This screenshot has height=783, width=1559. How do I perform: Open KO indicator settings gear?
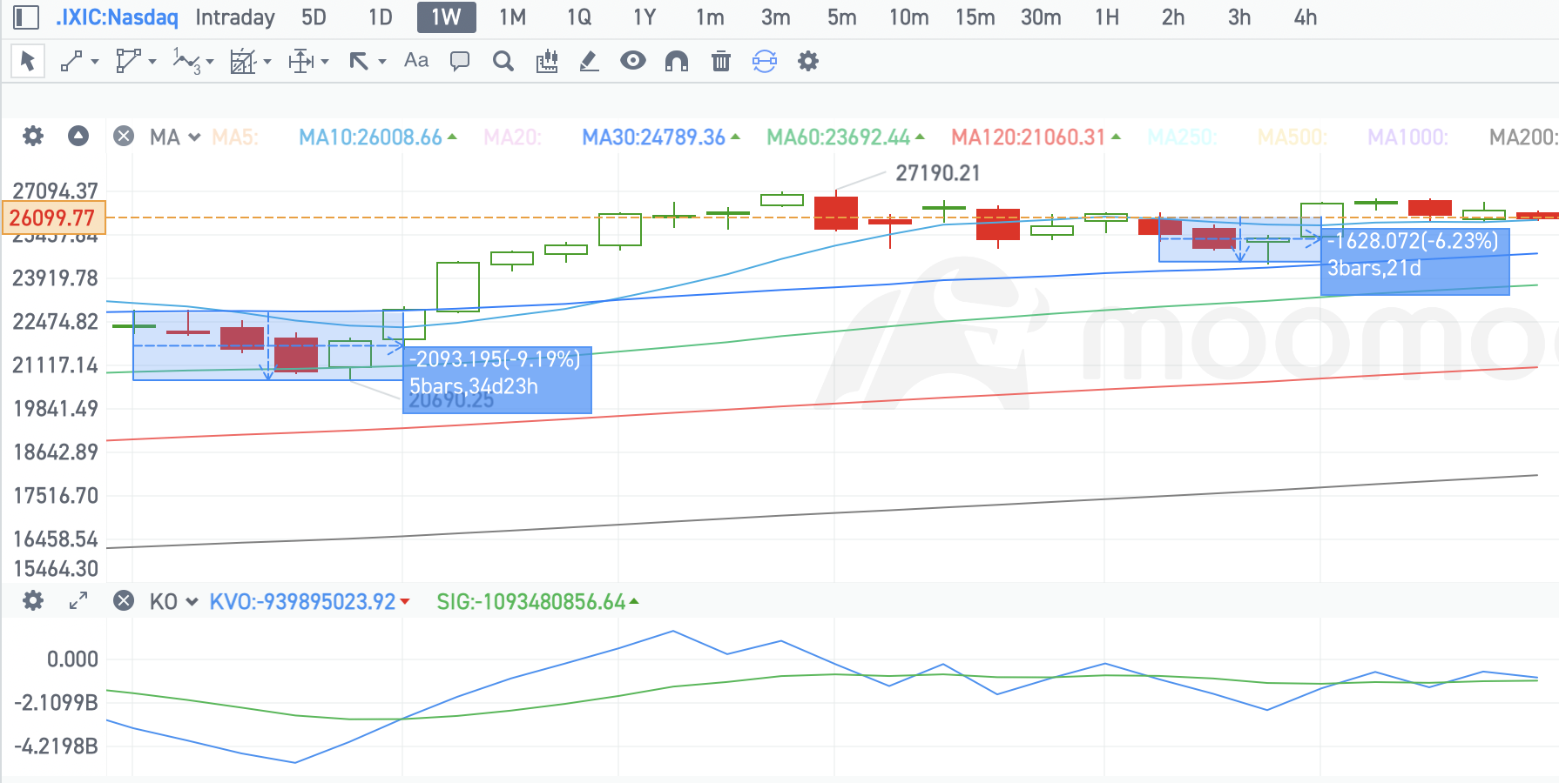coord(33,601)
